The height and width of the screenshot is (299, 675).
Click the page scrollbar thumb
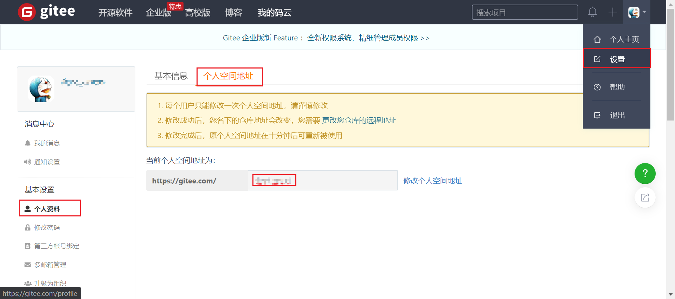click(x=670, y=65)
